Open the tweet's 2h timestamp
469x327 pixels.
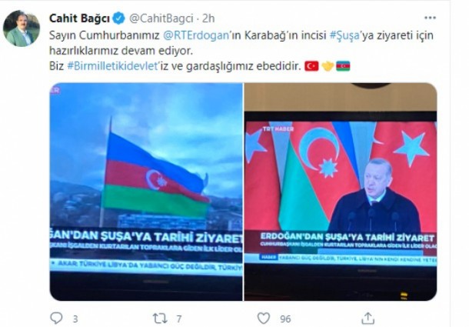(x=208, y=18)
